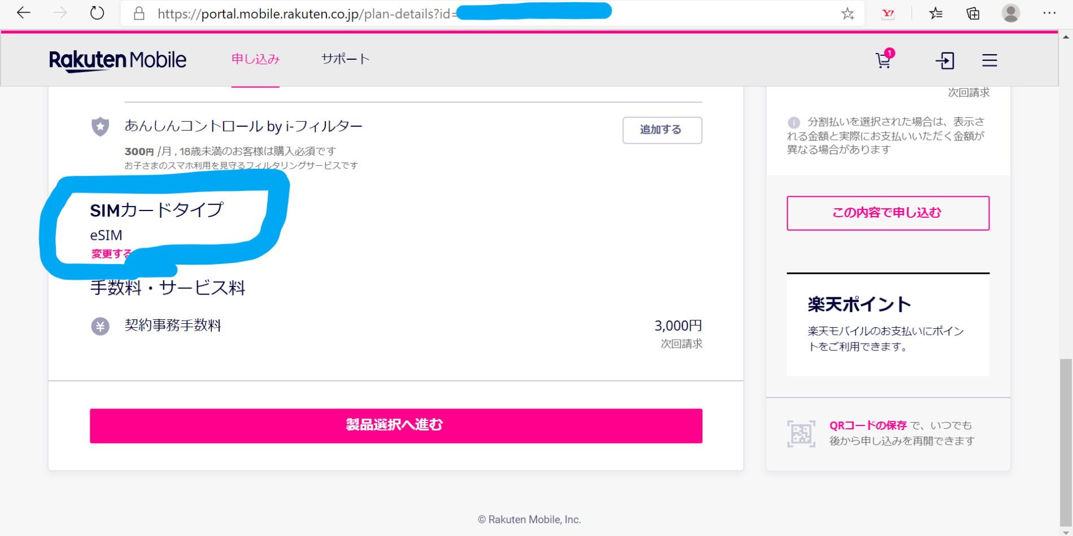Click the login door icon
Image resolution: width=1073 pixels, height=536 pixels.
944,60
